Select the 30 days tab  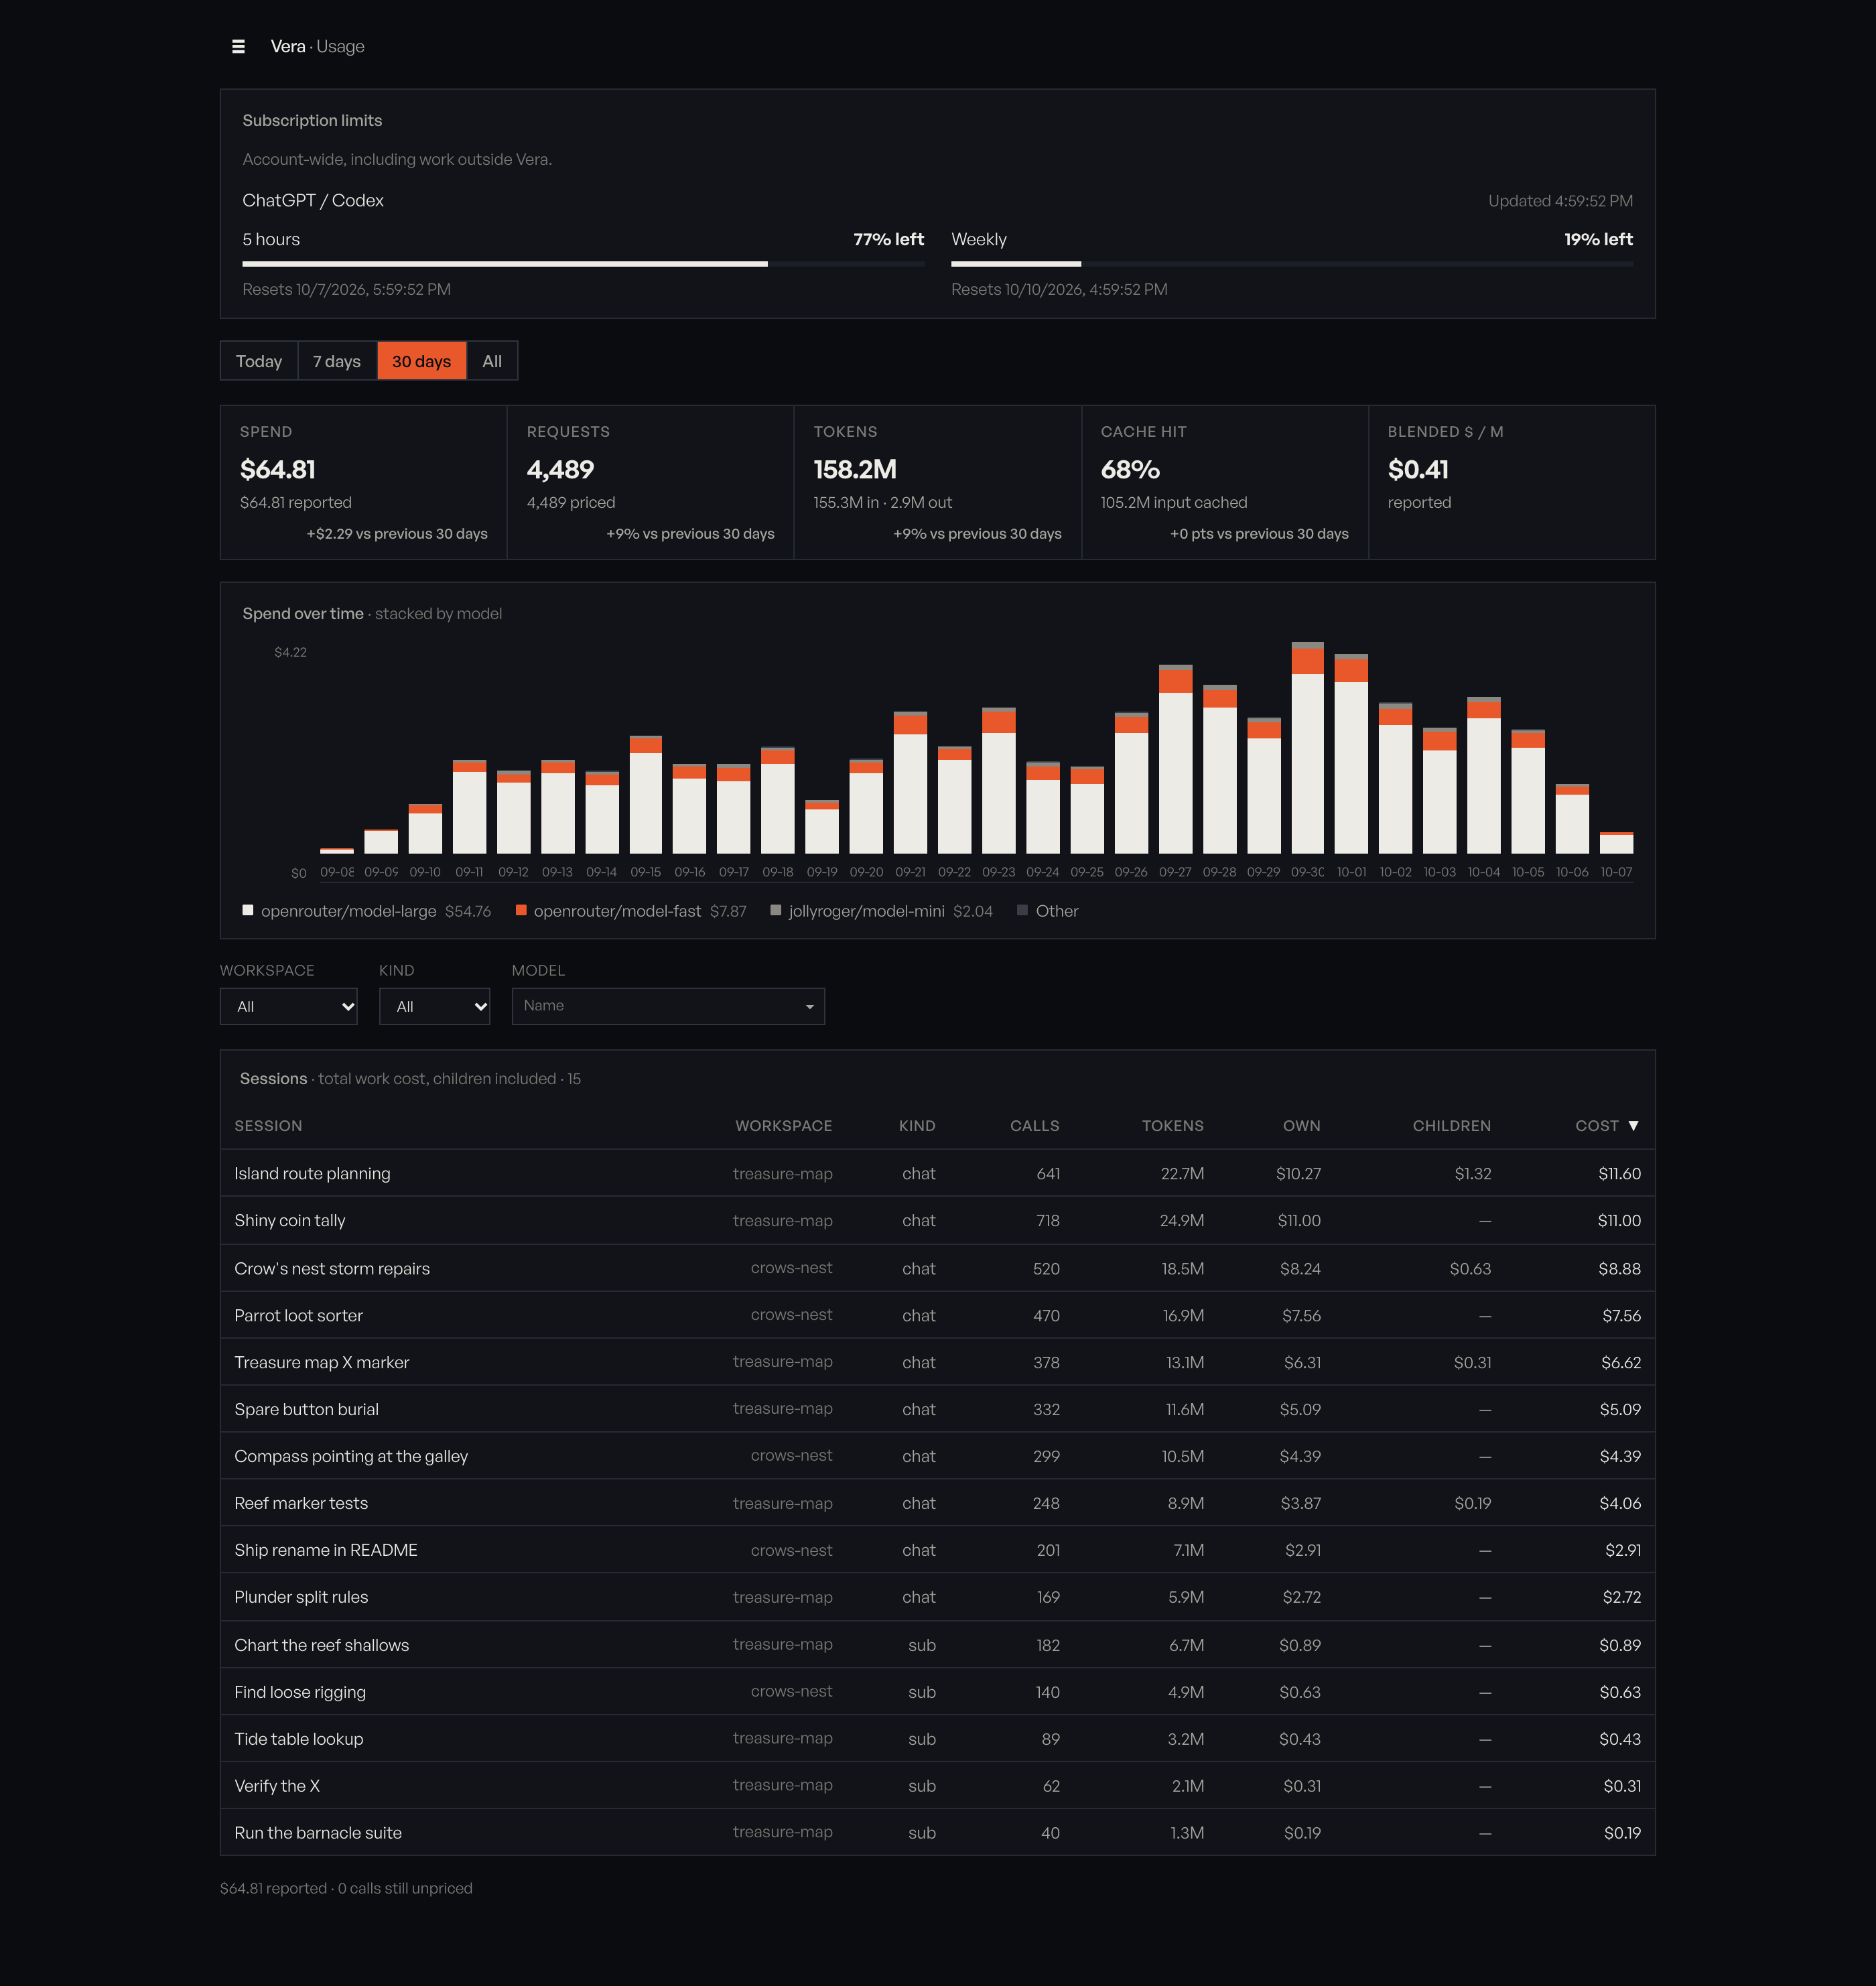[x=421, y=361]
